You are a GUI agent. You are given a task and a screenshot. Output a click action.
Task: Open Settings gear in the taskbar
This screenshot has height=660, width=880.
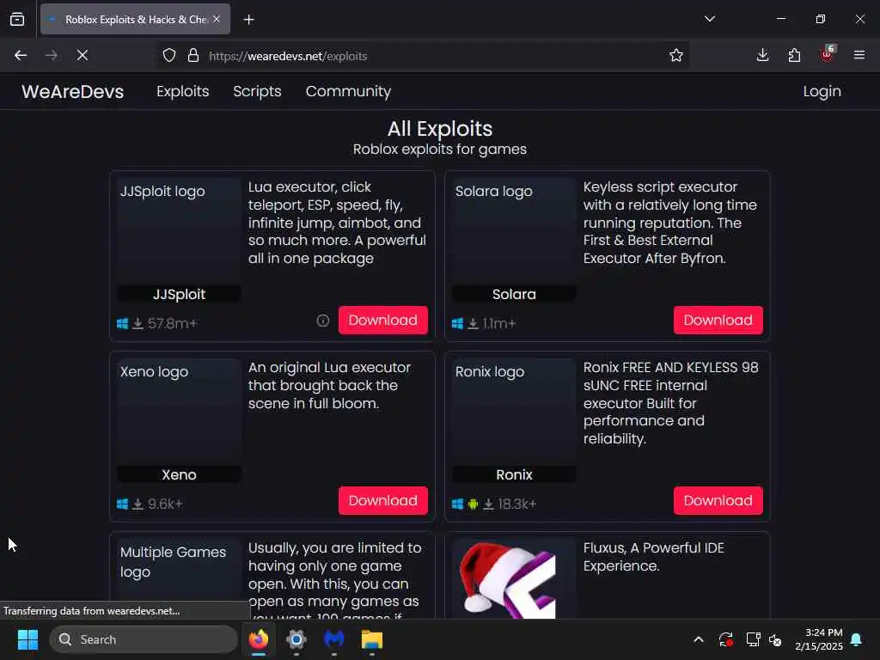(296, 639)
